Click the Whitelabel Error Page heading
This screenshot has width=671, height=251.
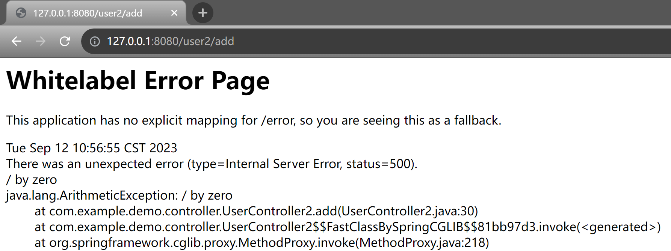point(138,81)
